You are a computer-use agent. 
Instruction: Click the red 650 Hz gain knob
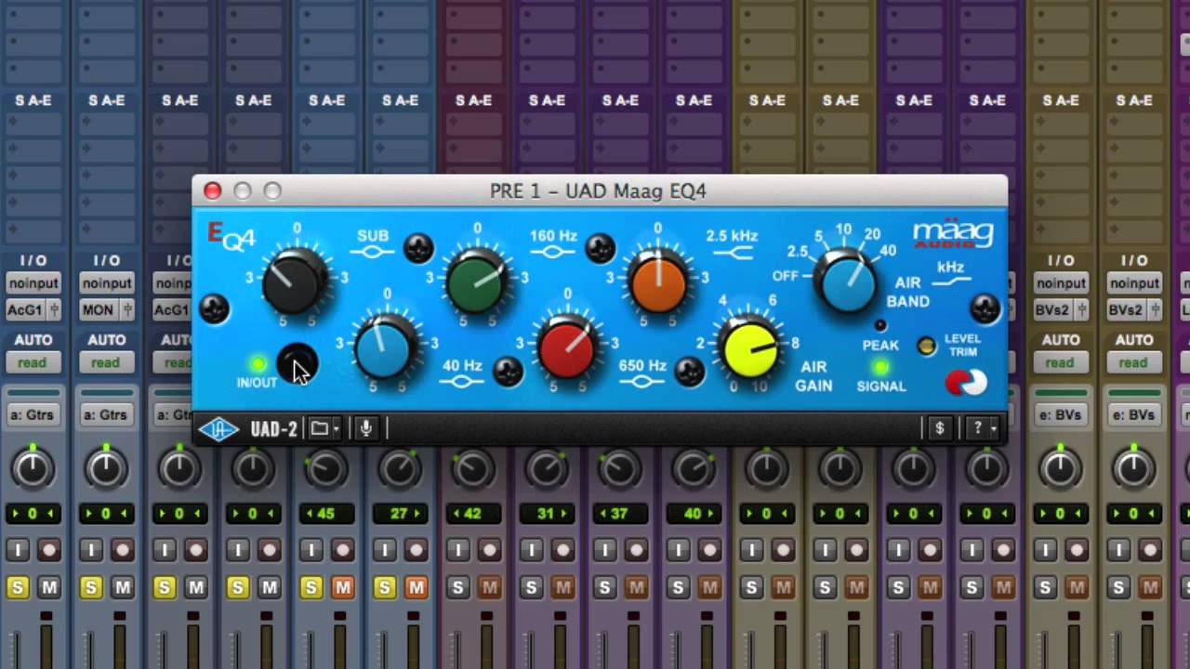point(566,349)
